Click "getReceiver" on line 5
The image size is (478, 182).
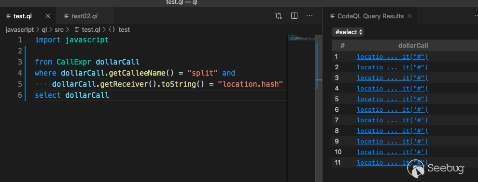point(124,84)
